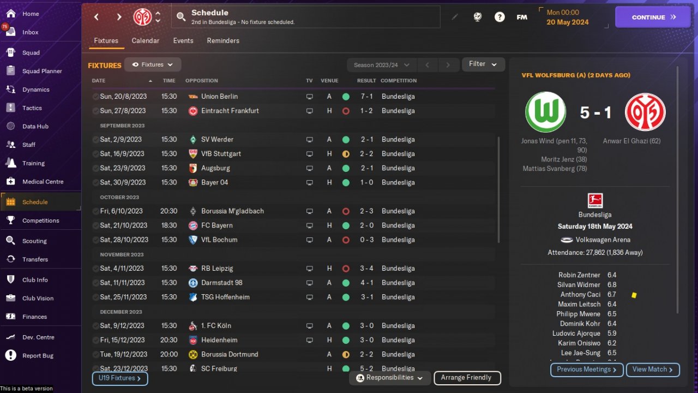Go back with the left arrow

coord(97,17)
